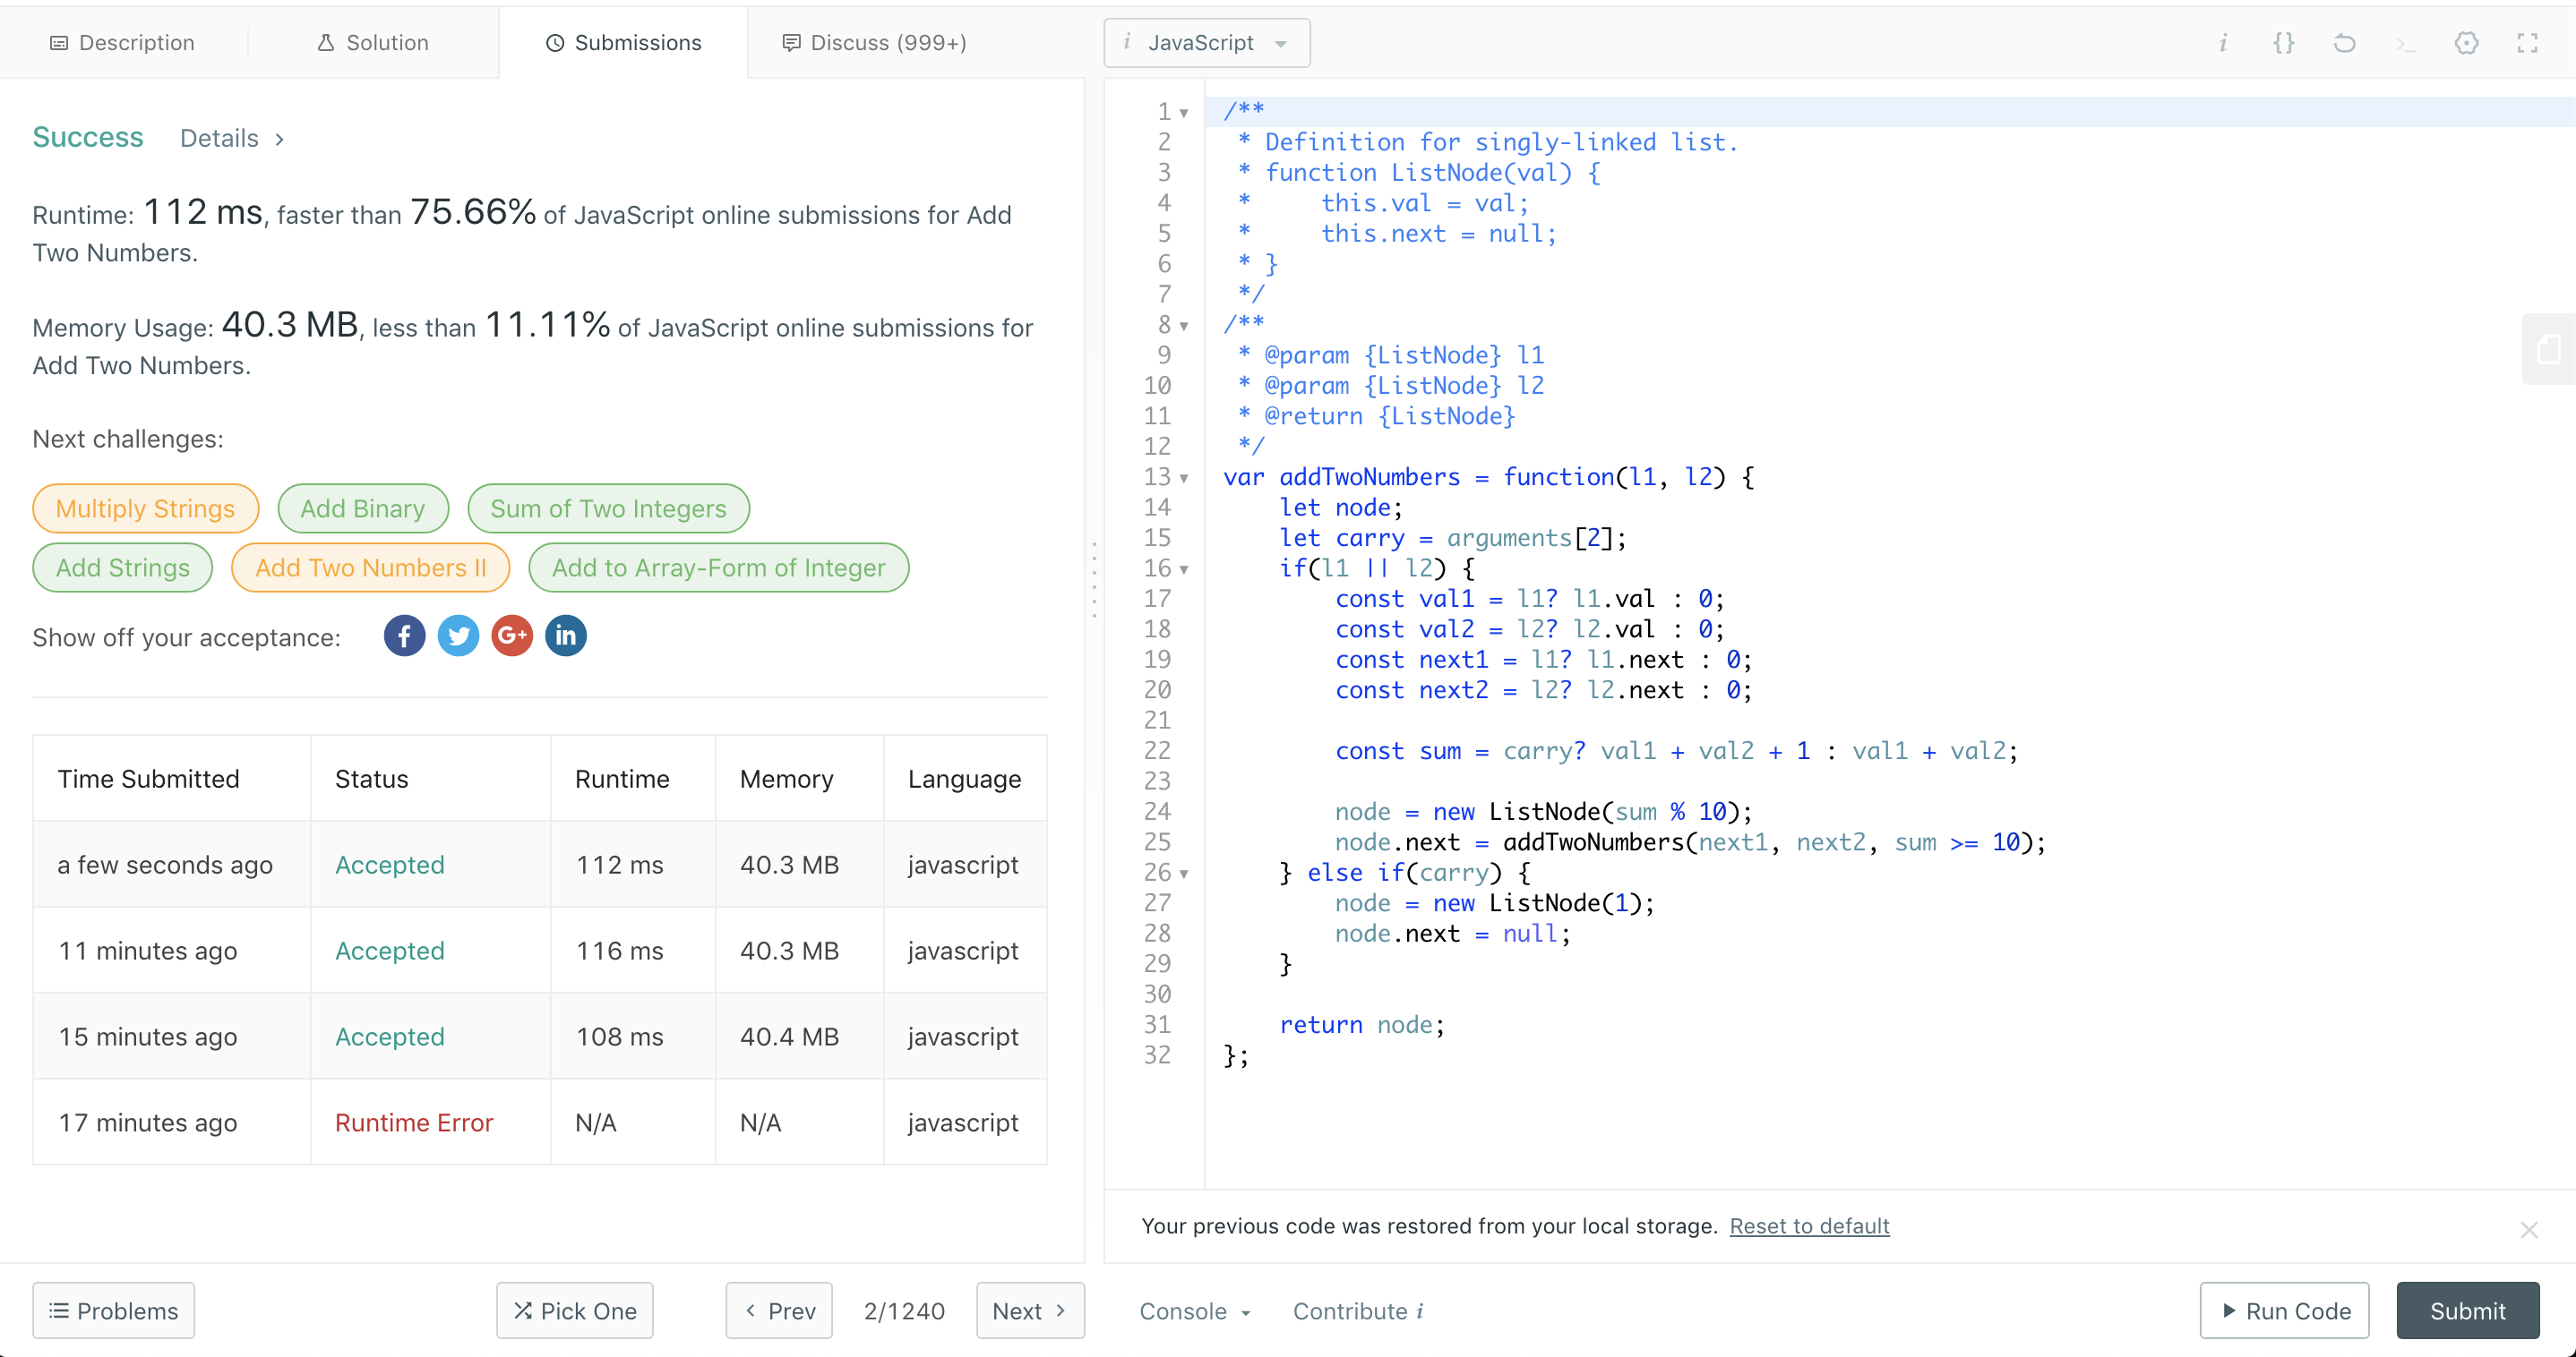2576x1357 pixels.
Task: Expand the Console dropdown
Action: pyautogui.click(x=1194, y=1311)
